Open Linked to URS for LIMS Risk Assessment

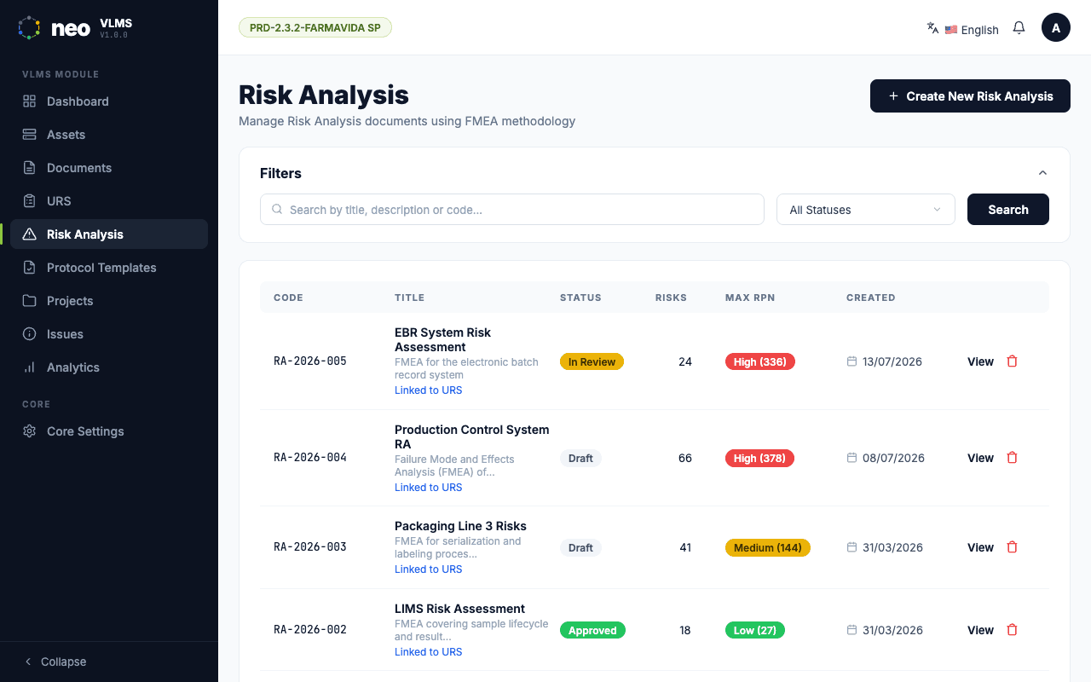coord(428,652)
